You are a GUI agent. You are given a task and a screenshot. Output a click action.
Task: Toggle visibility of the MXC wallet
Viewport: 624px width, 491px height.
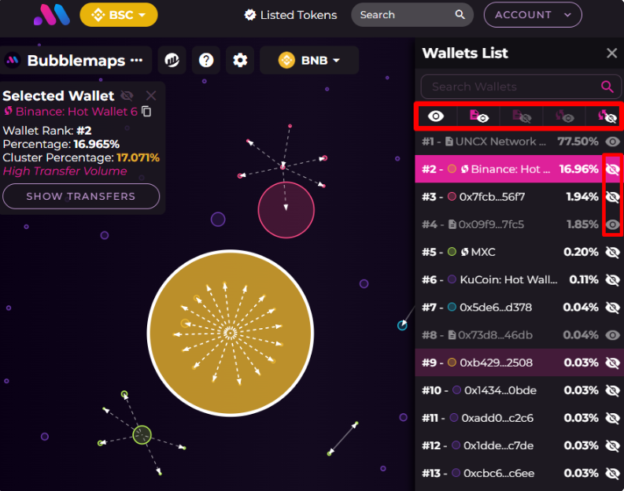click(612, 253)
